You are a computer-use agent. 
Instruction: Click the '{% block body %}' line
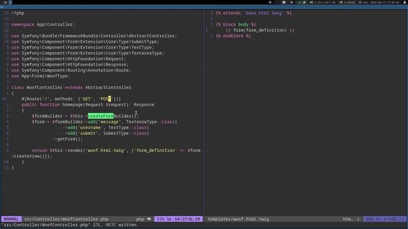236,24
